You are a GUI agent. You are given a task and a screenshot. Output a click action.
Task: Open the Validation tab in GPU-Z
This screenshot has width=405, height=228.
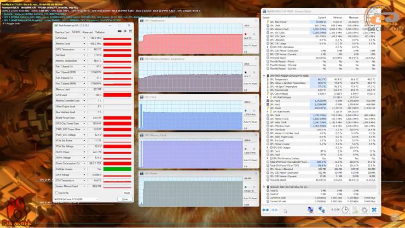pos(100,32)
